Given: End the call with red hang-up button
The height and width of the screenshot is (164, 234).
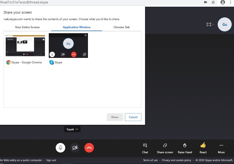Looking at the screenshot, I should (89, 148).
